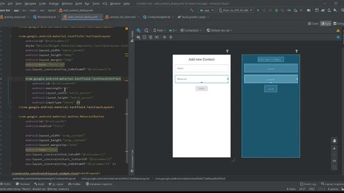Close the add_contact_dialog.xml tab
344x193 pixels.
pos(101,17)
